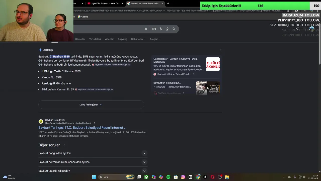
Task: Open Task View on the taskbar
Action: (x=139, y=177)
